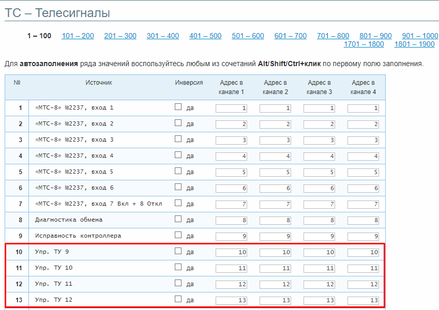The image size is (439, 310).
Task: Click channel 1 address field in row 1
Action: point(232,108)
